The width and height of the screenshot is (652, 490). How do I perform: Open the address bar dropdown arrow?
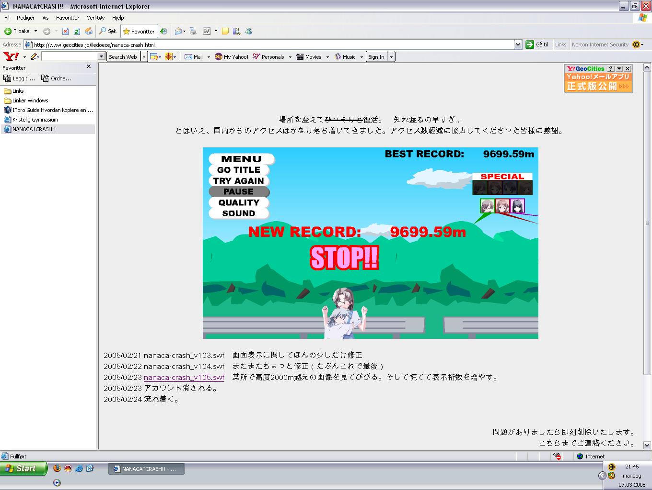(518, 45)
